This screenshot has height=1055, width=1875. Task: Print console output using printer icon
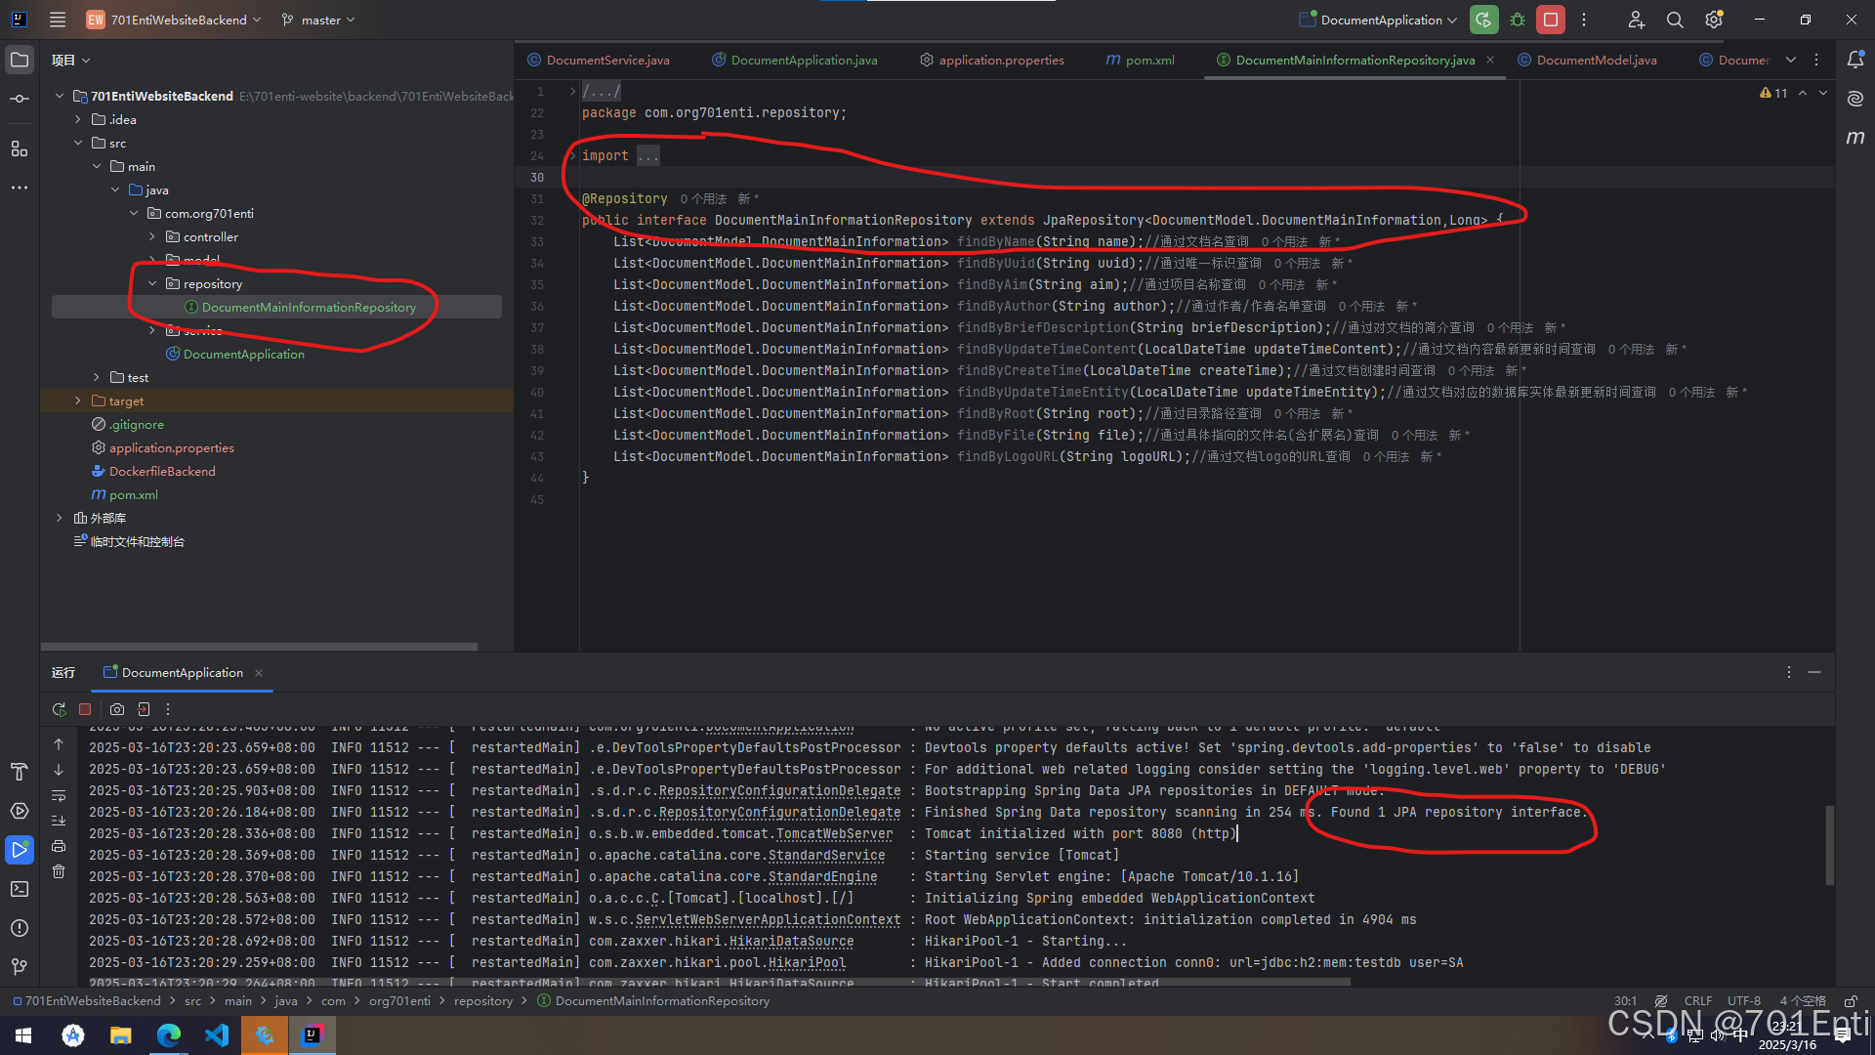click(x=59, y=848)
